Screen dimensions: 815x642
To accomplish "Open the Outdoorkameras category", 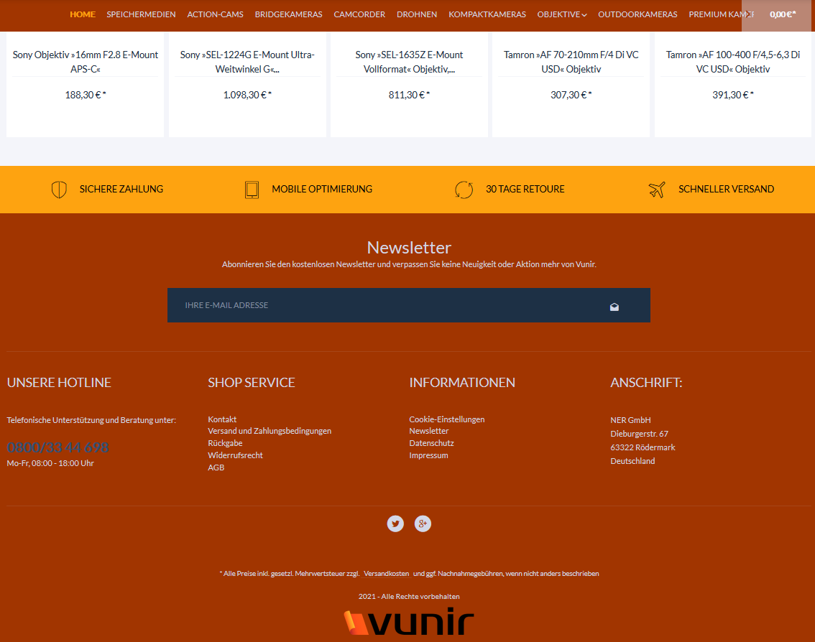I will click(637, 14).
